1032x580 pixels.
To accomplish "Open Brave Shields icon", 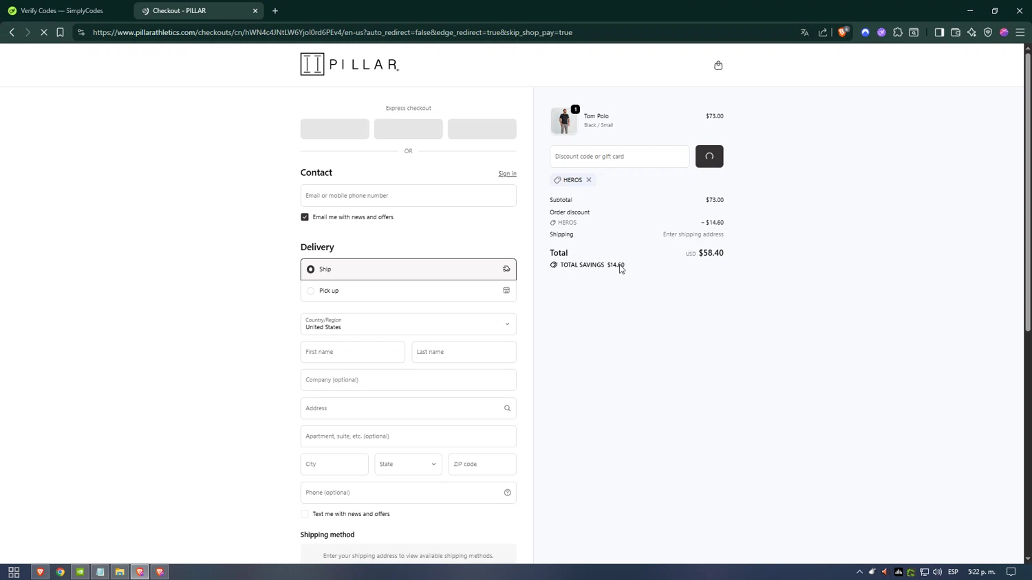I will (843, 32).
